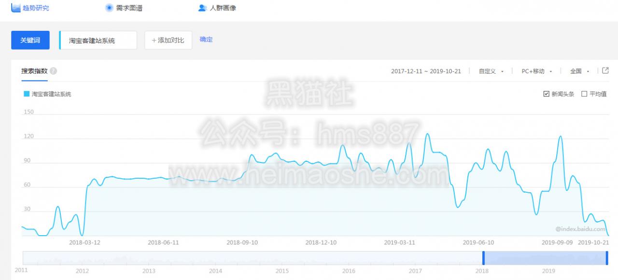Click the 2018-03-12 axis label
Screen dimensions: 618x280
(84, 242)
